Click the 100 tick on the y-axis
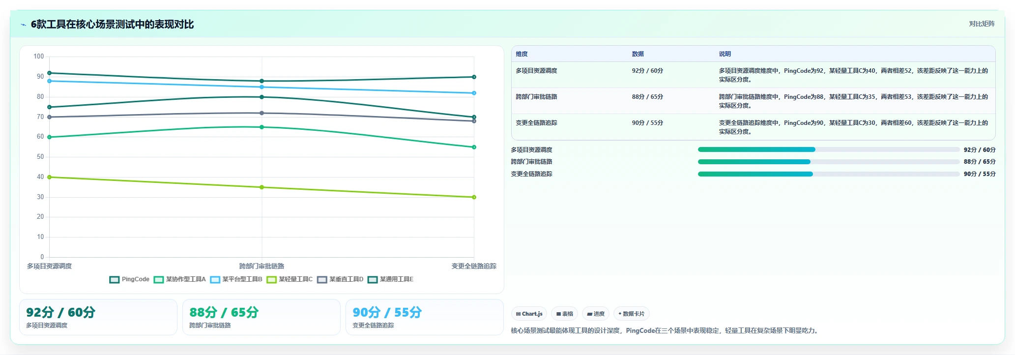Image resolution: width=1015 pixels, height=355 pixels. [39, 57]
